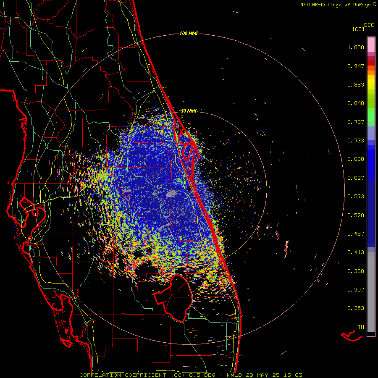Click the 0.467 color scale value
378x378 pixels.
coord(356,234)
